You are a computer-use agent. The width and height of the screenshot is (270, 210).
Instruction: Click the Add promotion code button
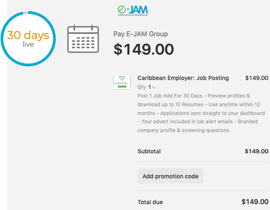(170, 176)
